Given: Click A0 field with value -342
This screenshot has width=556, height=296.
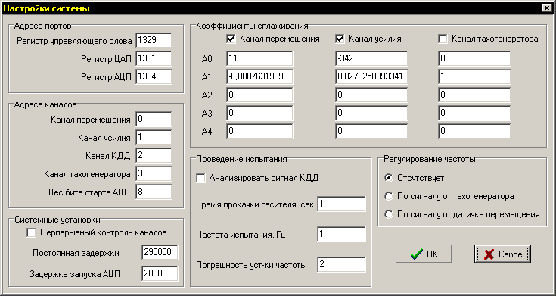Looking at the screenshot, I should coord(371,58).
